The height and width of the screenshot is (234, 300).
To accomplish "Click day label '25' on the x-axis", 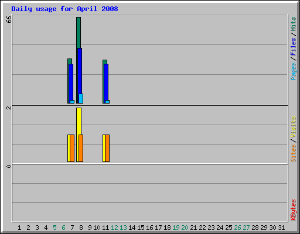I will [229, 228].
